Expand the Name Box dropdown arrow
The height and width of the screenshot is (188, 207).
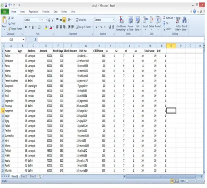[x=23, y=40]
